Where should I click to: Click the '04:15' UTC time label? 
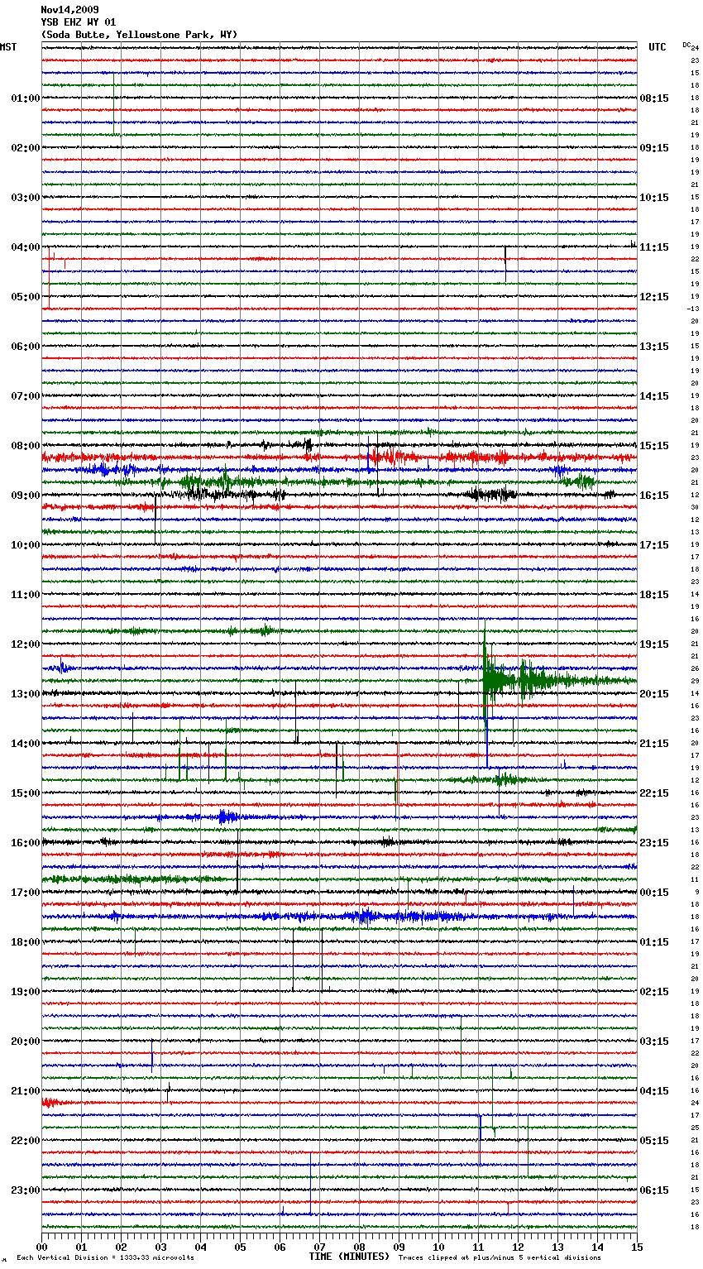[654, 1091]
